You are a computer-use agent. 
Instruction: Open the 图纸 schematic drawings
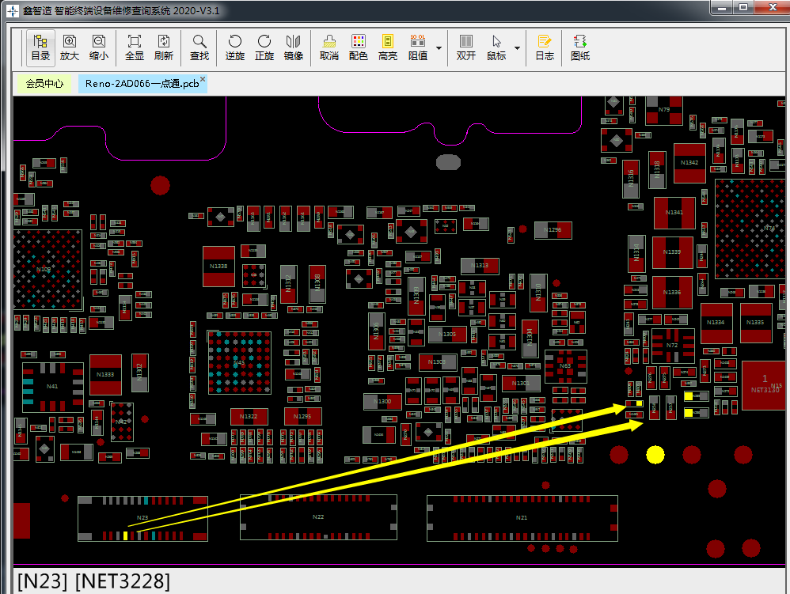coord(580,47)
